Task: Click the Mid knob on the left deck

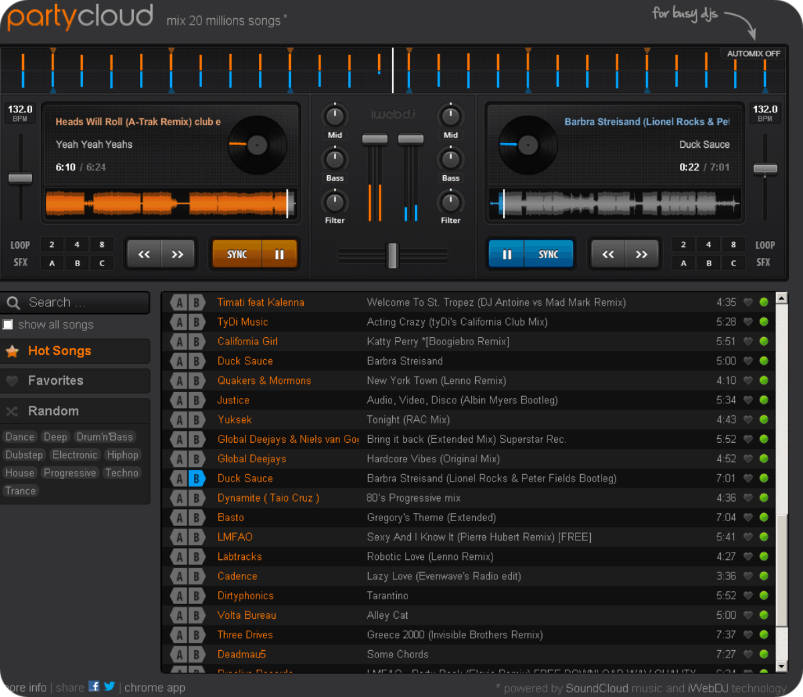Action: pos(335,115)
